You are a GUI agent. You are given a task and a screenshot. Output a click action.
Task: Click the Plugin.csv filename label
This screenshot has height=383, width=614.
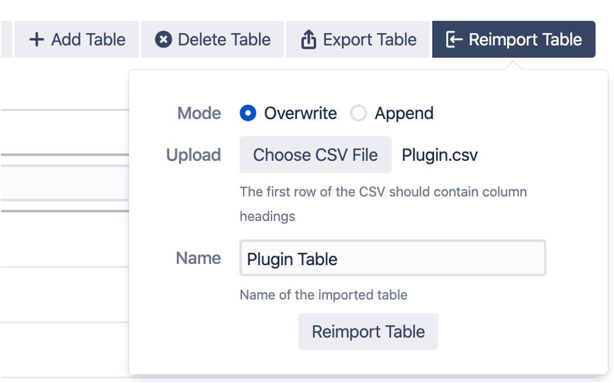(x=440, y=154)
